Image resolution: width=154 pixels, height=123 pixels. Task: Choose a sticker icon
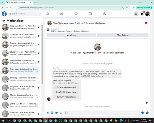click(x=56, y=113)
